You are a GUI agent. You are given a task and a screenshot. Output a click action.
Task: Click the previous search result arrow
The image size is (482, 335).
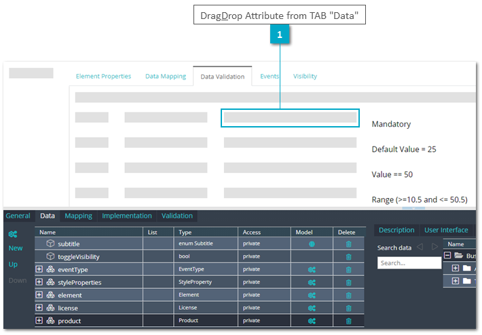click(420, 247)
